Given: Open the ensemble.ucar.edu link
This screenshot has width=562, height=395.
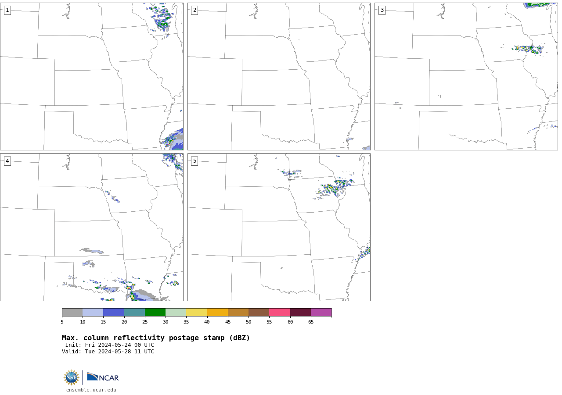Looking at the screenshot, I should (x=91, y=390).
